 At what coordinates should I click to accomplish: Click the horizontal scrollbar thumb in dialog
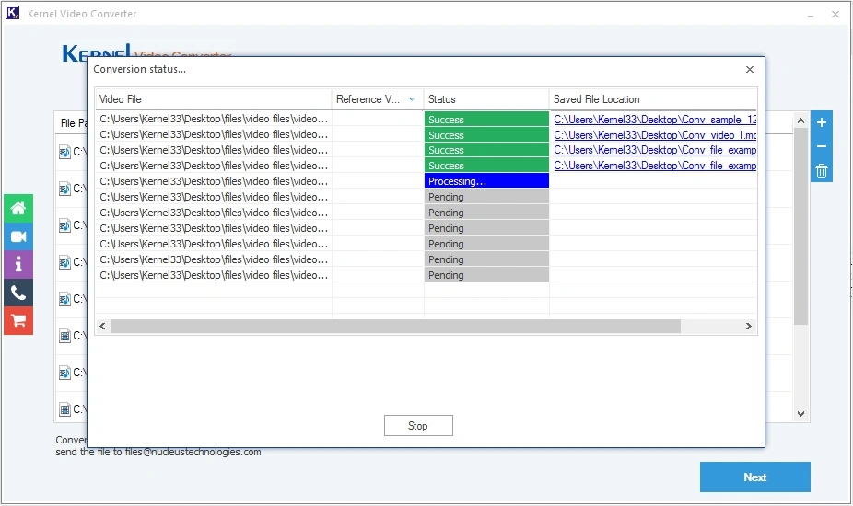pyautogui.click(x=395, y=326)
